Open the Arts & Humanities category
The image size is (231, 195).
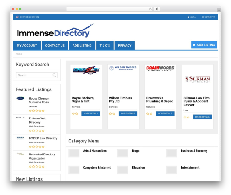tap(95, 151)
